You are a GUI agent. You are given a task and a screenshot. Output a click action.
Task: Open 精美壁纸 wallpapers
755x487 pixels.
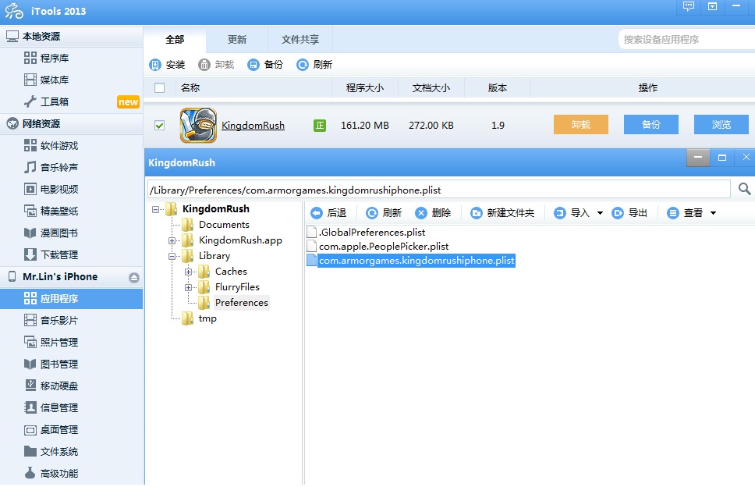click(51, 211)
